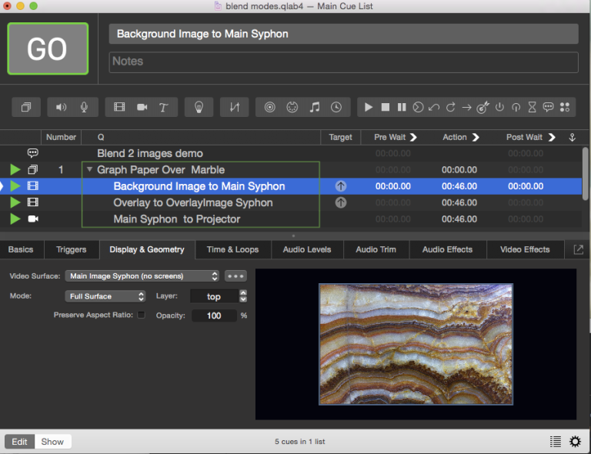Open the Video Effects tab
591x454 pixels.
[x=525, y=249]
